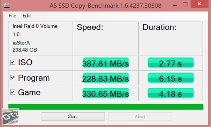Click the disabled Abort button
The height and width of the screenshot is (127, 211).
pyautogui.click(x=140, y=116)
